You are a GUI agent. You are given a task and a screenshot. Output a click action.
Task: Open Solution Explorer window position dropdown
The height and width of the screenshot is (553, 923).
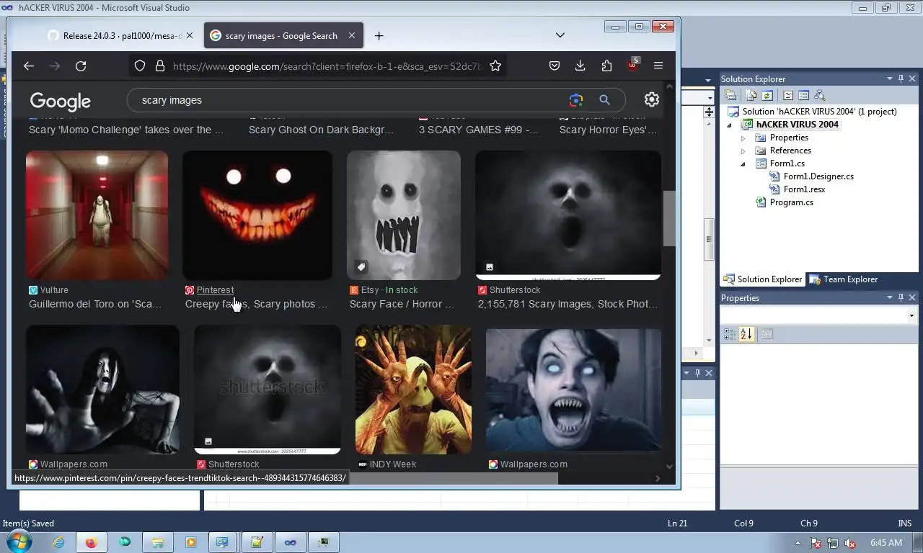pos(890,79)
